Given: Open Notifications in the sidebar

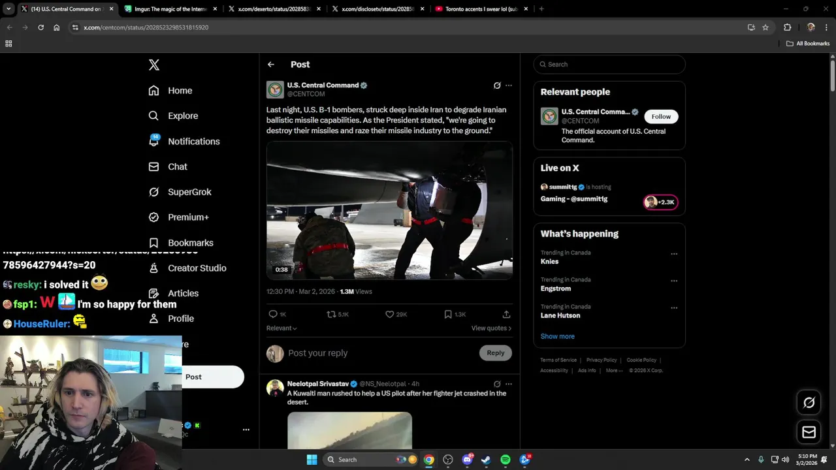Looking at the screenshot, I should pos(184,141).
